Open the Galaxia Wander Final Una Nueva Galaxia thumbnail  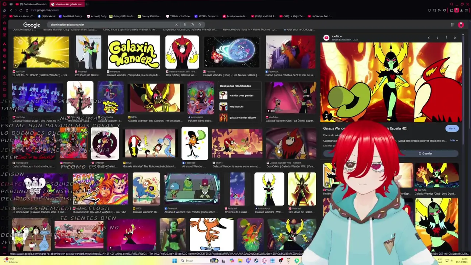pyautogui.click(x=232, y=52)
